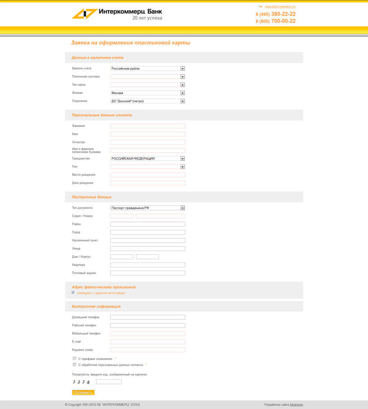368x409 pixels.
Task: Click phone number 8 (800) 700-00-22
Action: point(276,21)
